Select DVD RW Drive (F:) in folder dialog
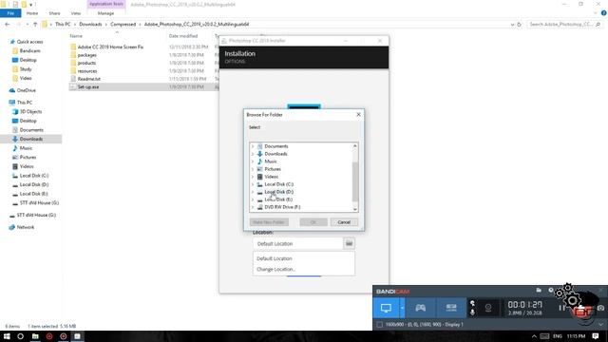Image resolution: width=608 pixels, height=342 pixels. coord(282,207)
